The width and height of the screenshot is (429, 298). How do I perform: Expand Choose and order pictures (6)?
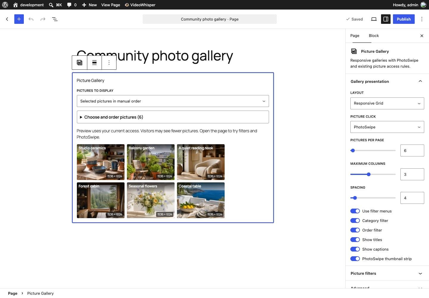[x=173, y=117]
